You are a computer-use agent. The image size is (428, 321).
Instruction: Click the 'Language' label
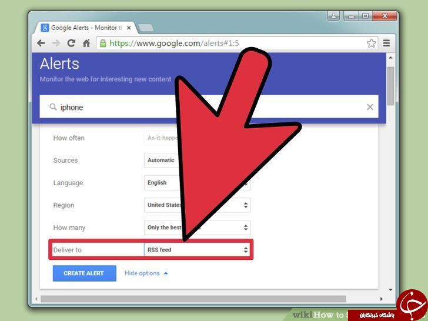coord(68,183)
